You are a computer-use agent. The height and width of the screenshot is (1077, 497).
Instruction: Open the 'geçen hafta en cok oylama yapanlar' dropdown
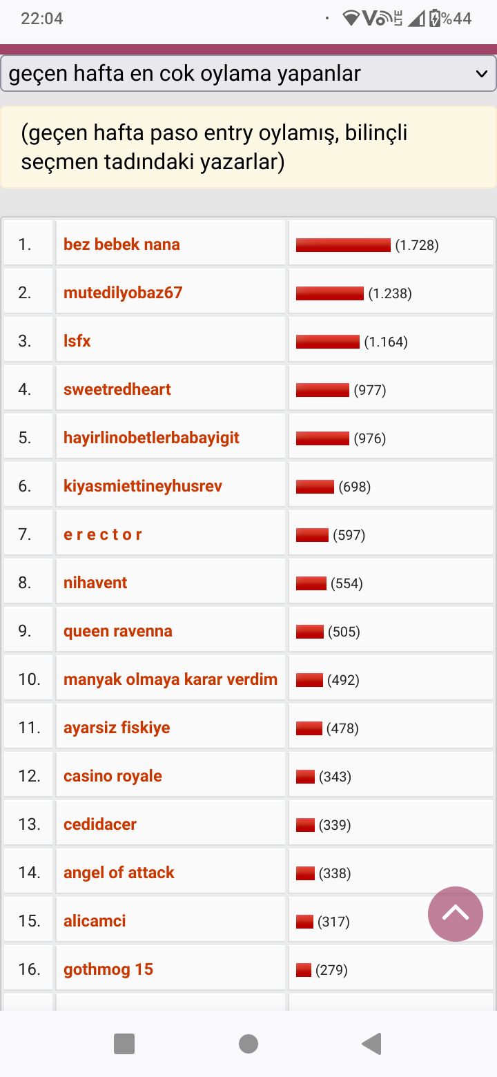click(248, 73)
